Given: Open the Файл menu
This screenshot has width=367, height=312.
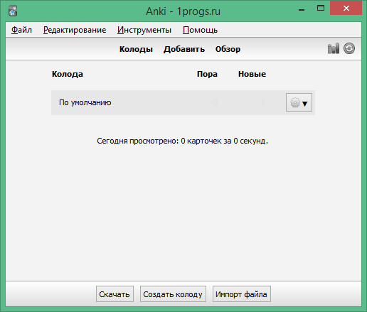Looking at the screenshot, I should (x=21, y=30).
